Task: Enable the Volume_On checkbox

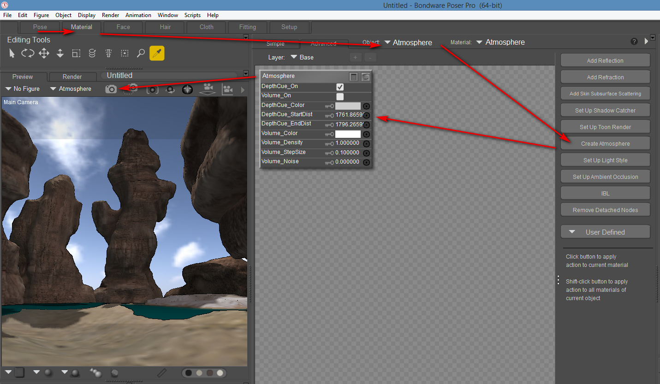Action: click(340, 96)
